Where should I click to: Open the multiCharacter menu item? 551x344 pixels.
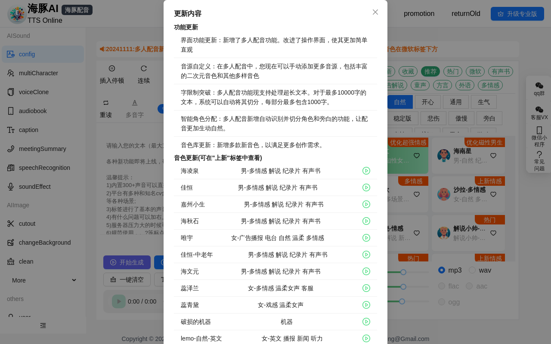pyautogui.click(x=38, y=73)
